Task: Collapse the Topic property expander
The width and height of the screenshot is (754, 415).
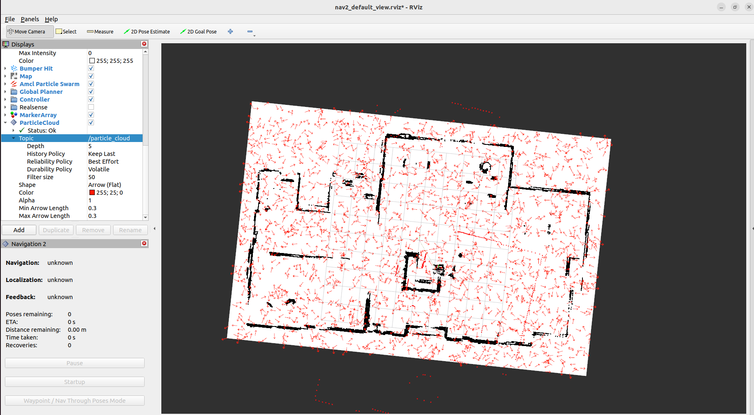Action: tap(13, 138)
